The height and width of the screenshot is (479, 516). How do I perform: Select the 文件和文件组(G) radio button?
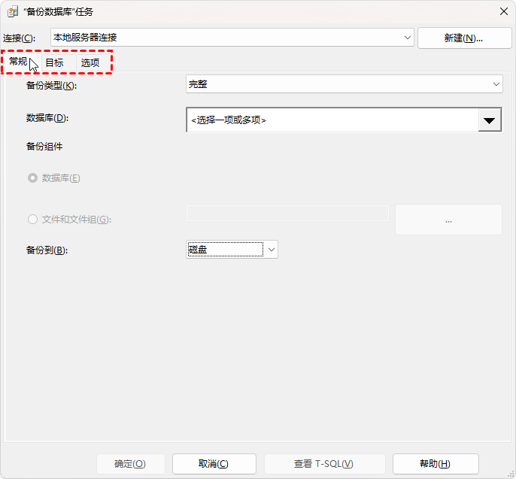(x=32, y=219)
